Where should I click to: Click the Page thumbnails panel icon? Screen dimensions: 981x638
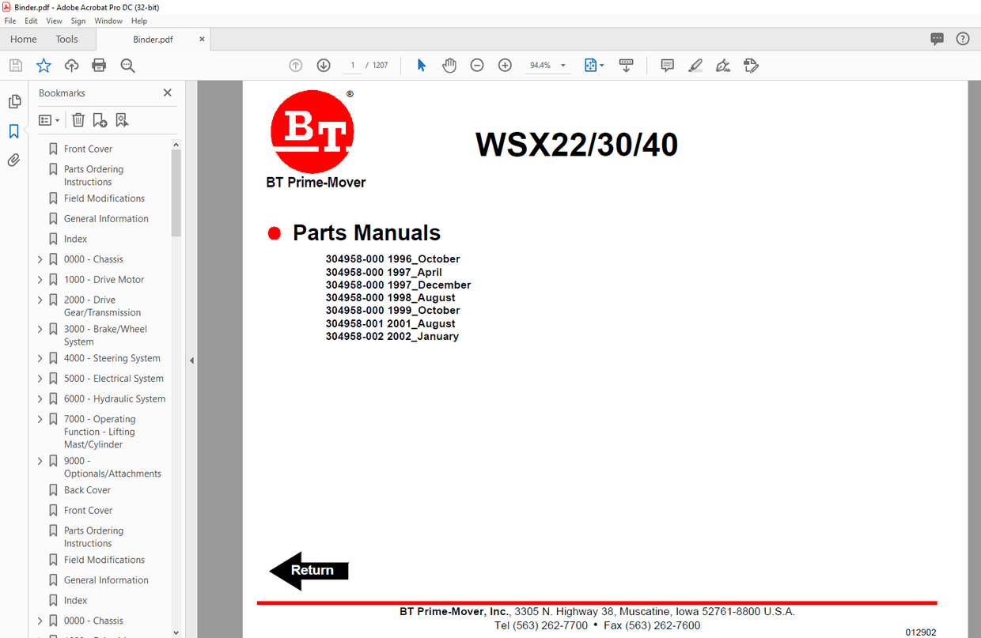pyautogui.click(x=13, y=101)
